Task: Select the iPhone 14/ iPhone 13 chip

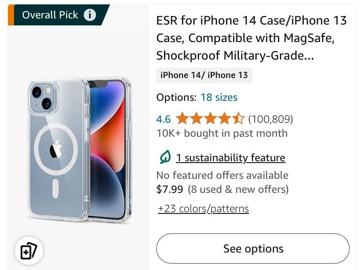Action: 204,75
